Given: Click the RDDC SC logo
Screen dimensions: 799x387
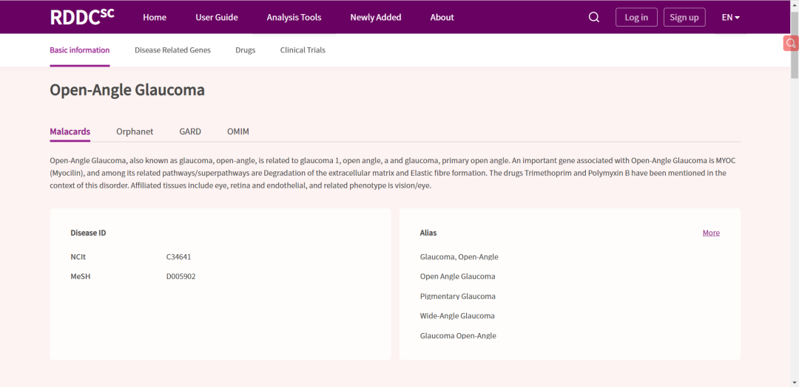Looking at the screenshot, I should (x=82, y=17).
